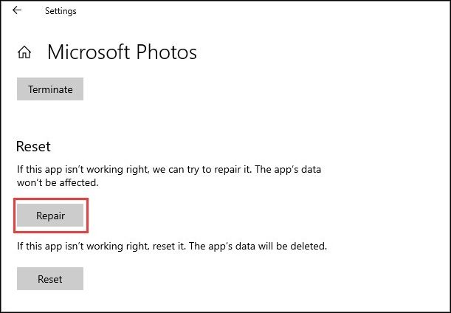Click empty title bar area right of Settings

pos(258,11)
